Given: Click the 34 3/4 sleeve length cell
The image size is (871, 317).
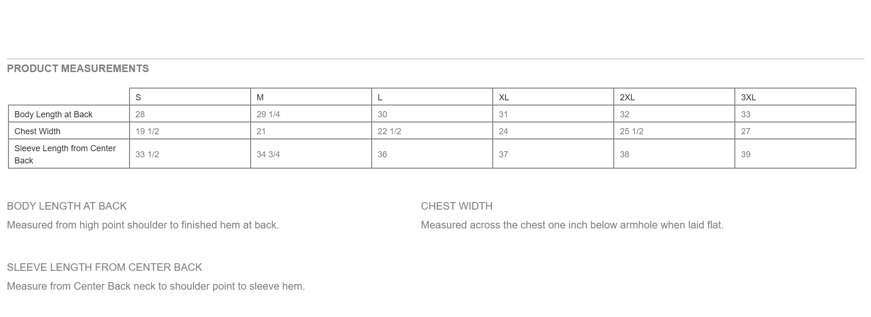Looking at the screenshot, I should (x=268, y=154).
